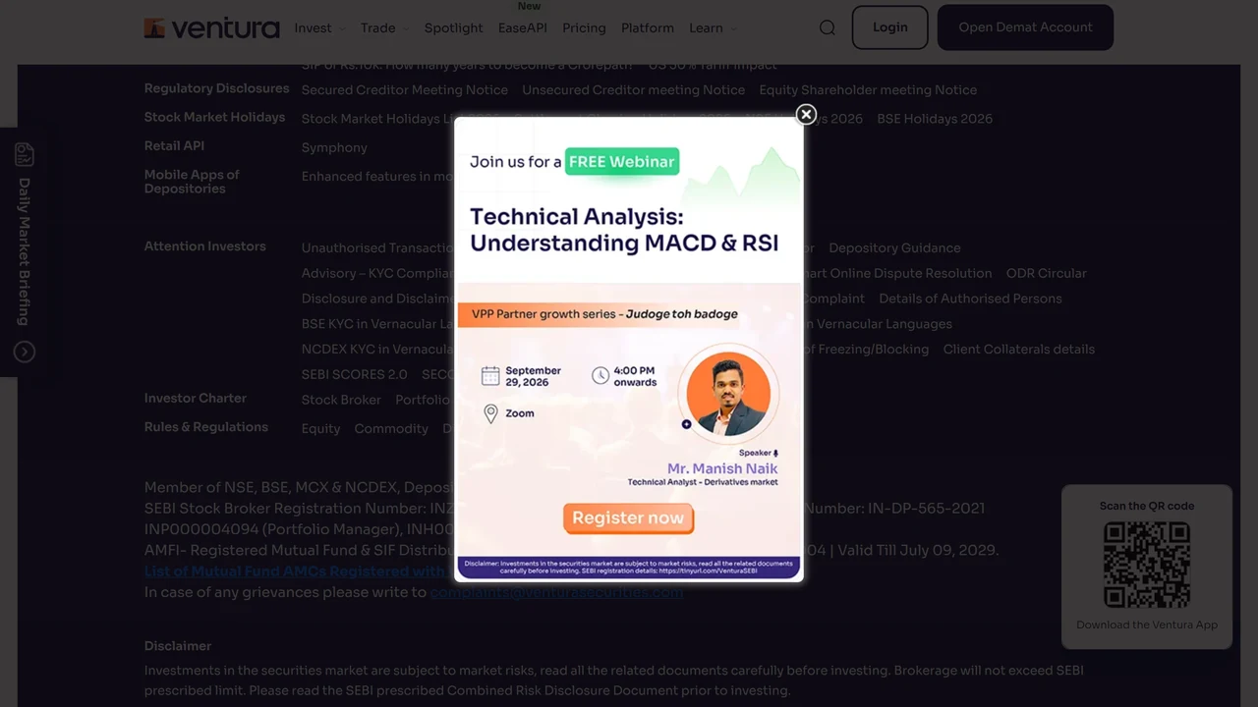The image size is (1258, 707).
Task: Click the calendar icon beside September 29
Action: [x=490, y=376]
